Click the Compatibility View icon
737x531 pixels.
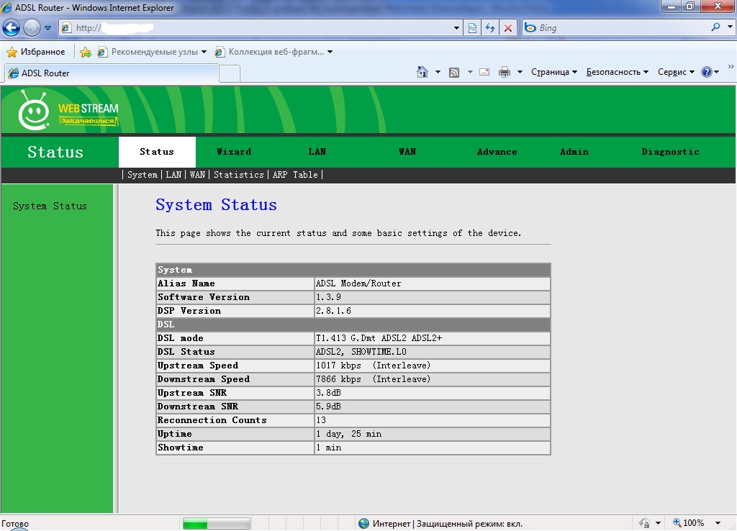pyautogui.click(x=472, y=28)
